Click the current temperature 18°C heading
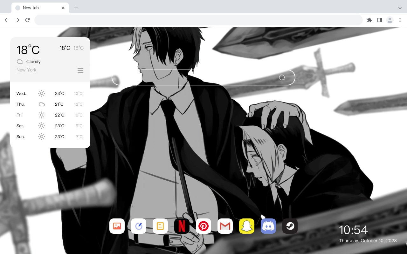Viewport: 407px width, 254px height. [x=28, y=50]
